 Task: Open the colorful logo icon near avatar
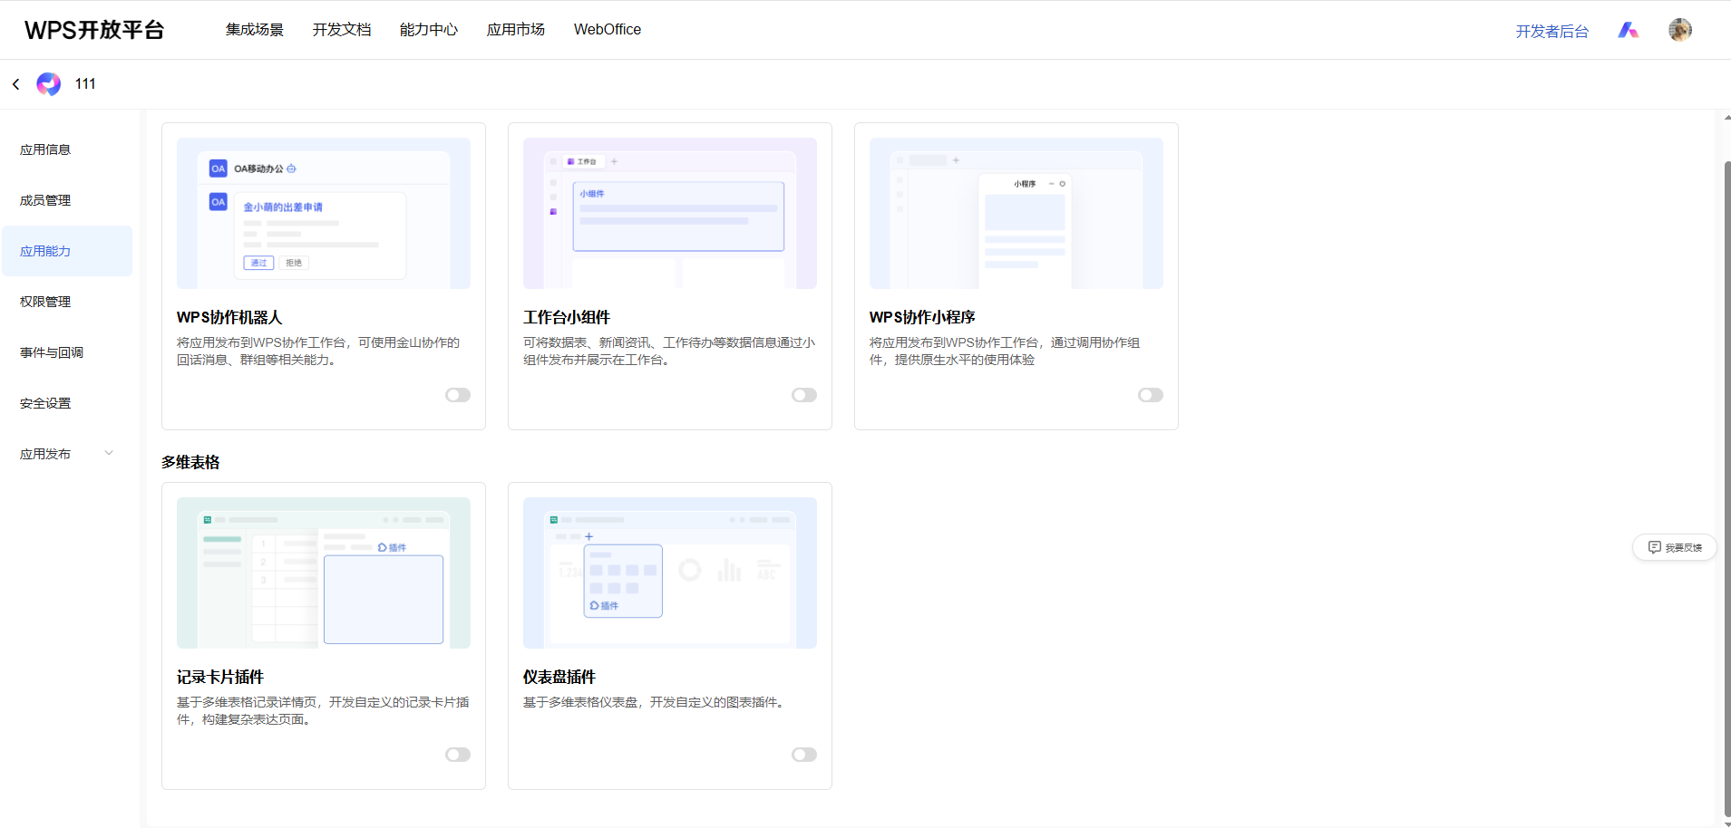point(1629,30)
